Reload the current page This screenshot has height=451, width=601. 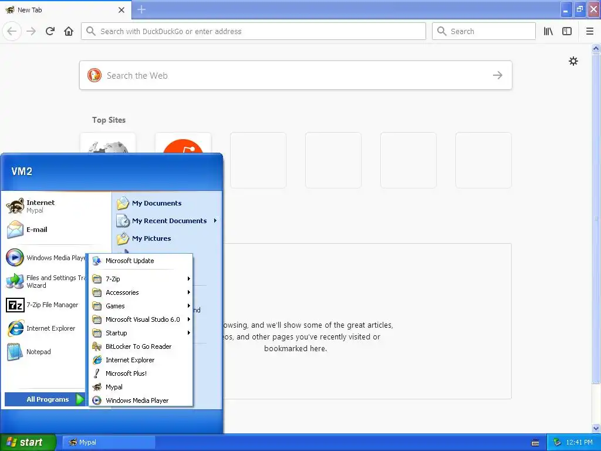(x=50, y=31)
